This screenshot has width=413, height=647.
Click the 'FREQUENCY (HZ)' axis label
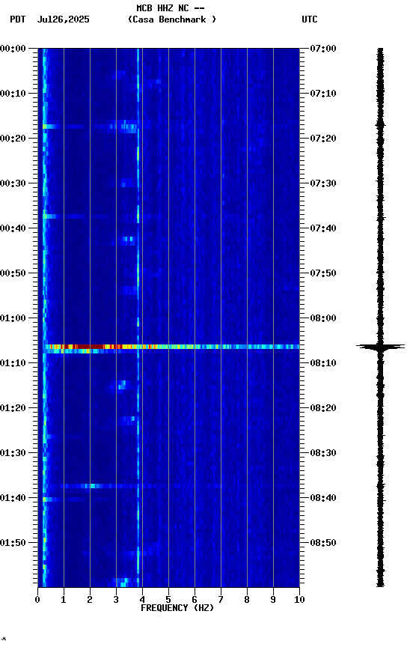(177, 608)
